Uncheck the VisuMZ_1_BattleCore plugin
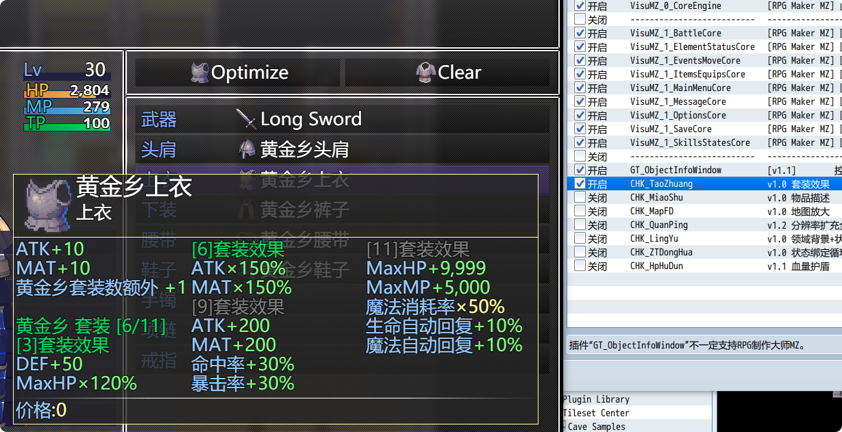 [580, 33]
